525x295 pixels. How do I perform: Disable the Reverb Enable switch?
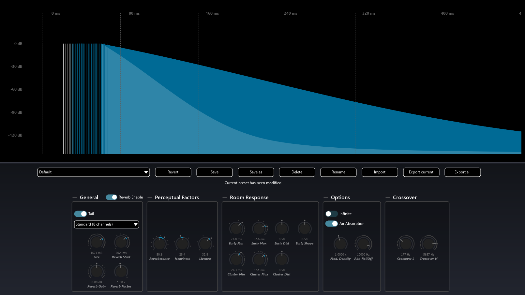coord(112,197)
